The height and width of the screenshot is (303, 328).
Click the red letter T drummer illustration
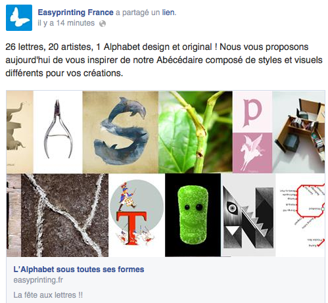[137, 215]
